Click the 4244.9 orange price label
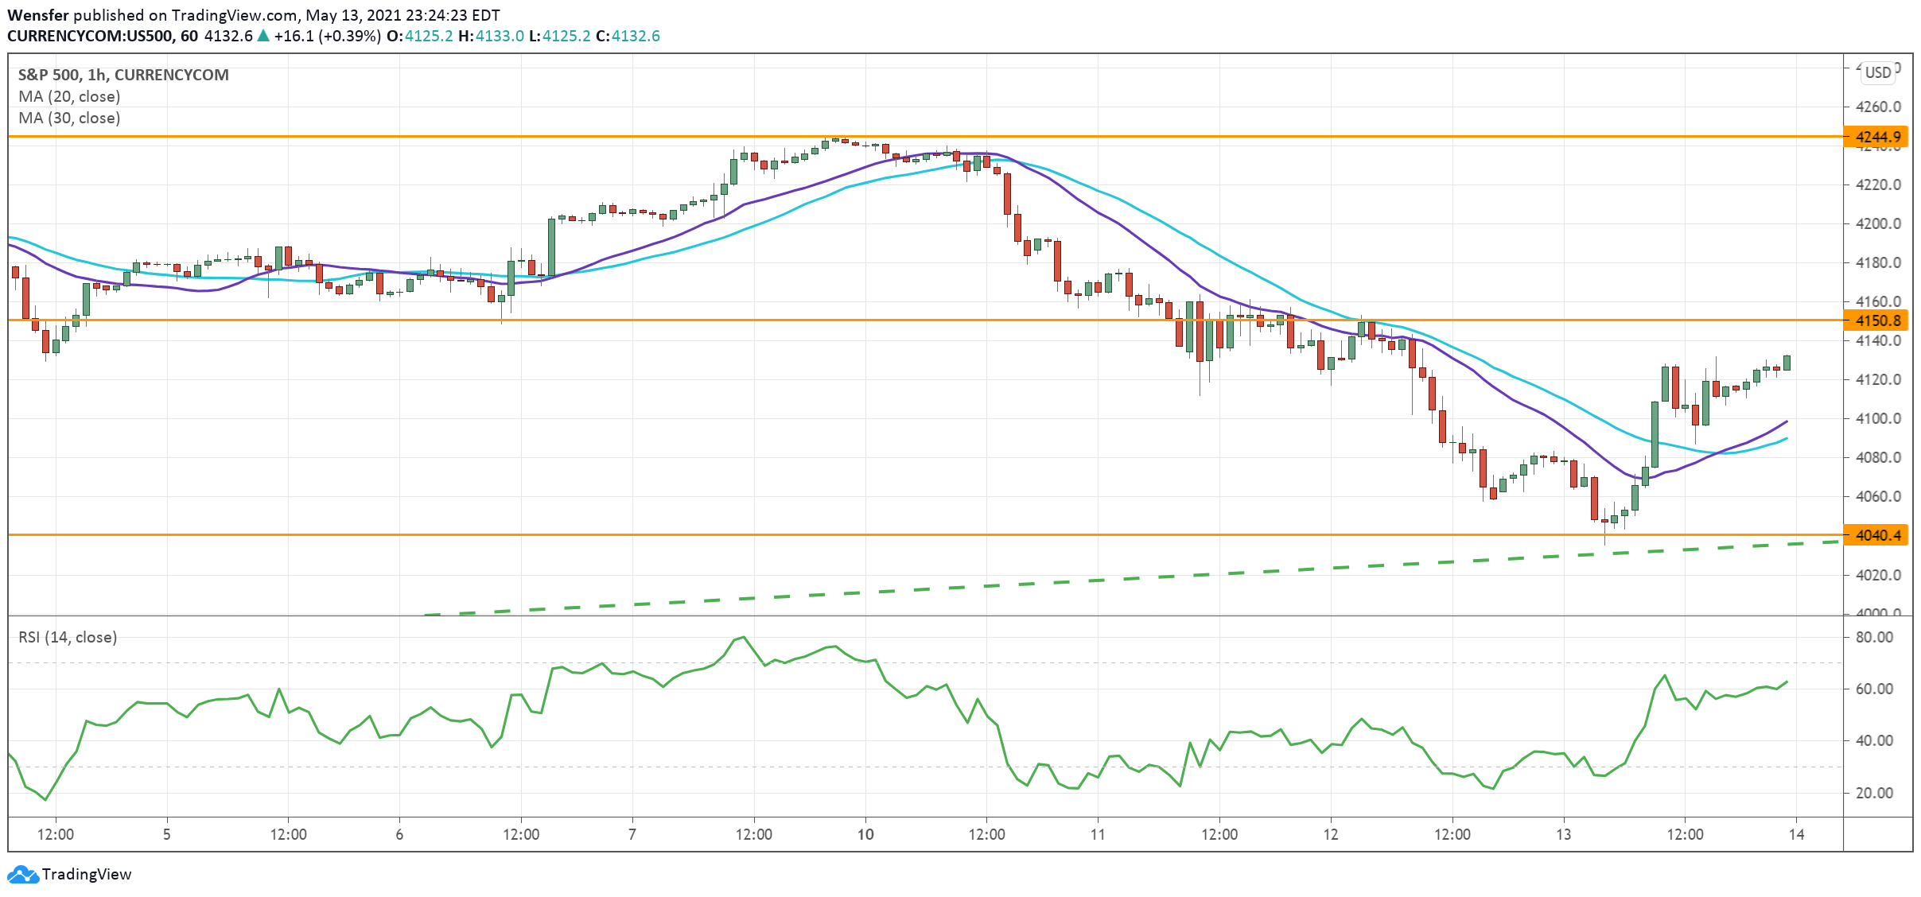 coord(1877,137)
